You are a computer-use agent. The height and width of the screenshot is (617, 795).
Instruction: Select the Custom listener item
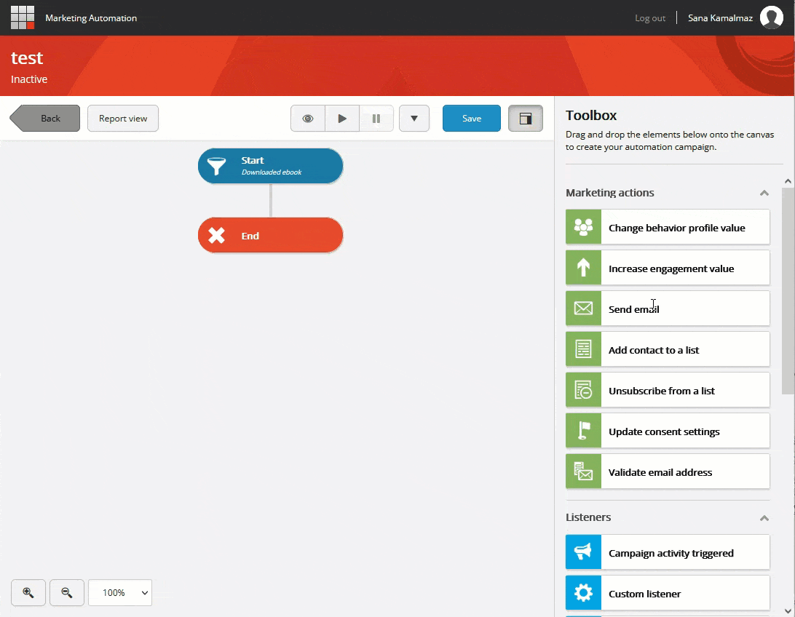point(668,593)
